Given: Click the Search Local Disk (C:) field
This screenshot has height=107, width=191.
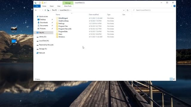Looking at the screenshot, I should 153,10.
